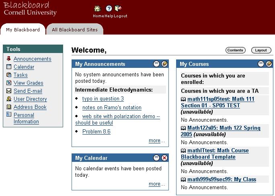Screen dimensions: 275x196
Task: Open the 'Problem 8.6' announcement
Action: pos(96,132)
